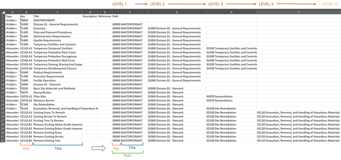The width and height of the screenshot is (341, 160).
Task: Click '02070 Geosynthetics' path cell in row 21
Action: [231, 96]
